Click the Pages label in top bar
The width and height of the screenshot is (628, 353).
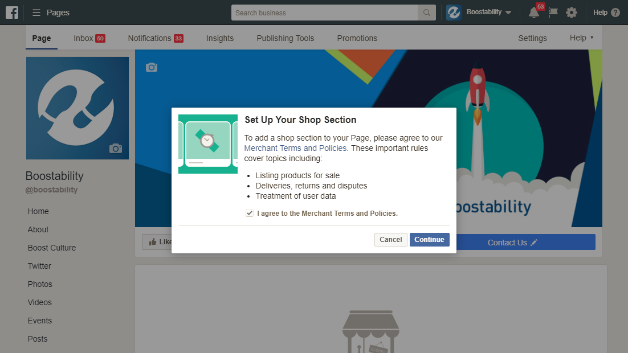(x=58, y=13)
